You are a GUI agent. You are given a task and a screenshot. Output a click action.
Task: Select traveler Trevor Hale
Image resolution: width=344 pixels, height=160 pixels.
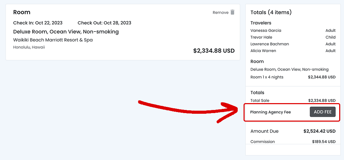tap(261, 37)
